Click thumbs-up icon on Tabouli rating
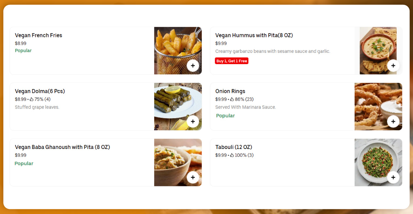Viewport: 413px width, 214px height. (x=232, y=155)
